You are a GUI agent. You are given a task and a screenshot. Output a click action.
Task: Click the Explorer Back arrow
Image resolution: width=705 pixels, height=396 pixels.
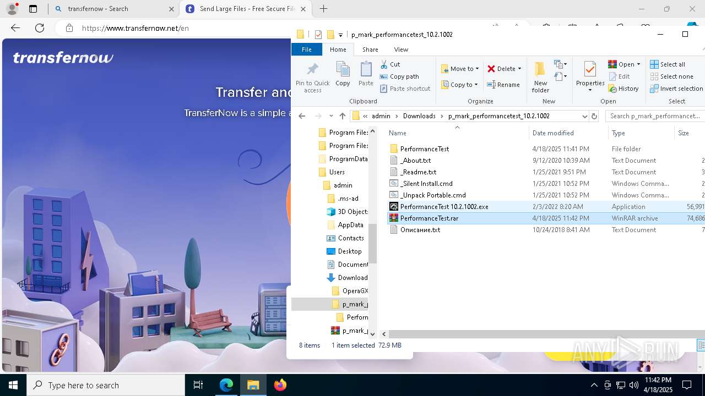(x=301, y=116)
